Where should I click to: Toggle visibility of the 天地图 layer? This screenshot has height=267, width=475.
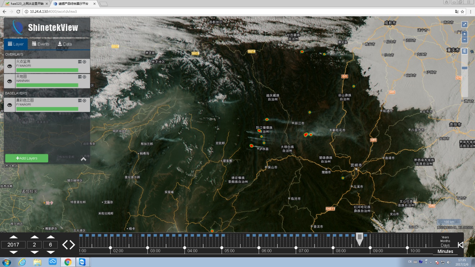pos(10,81)
